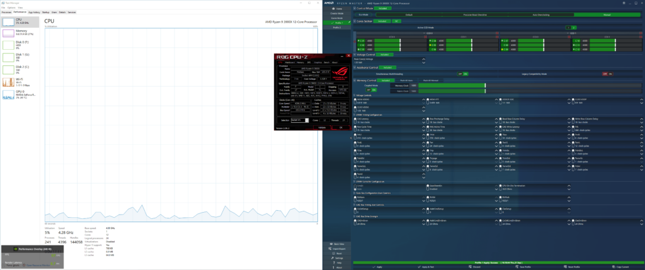Increase Peak Core(s) Voltage with up arrow

424,59
